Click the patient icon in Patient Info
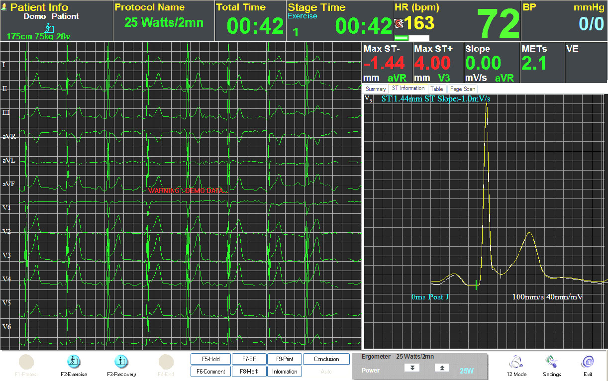Screen dimensions: 608x381 pos(5,7)
